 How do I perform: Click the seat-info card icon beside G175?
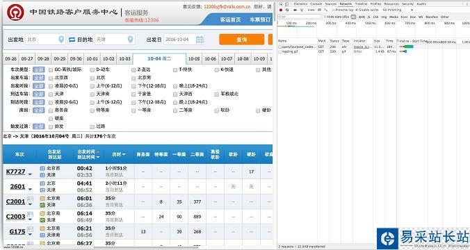tap(30, 229)
